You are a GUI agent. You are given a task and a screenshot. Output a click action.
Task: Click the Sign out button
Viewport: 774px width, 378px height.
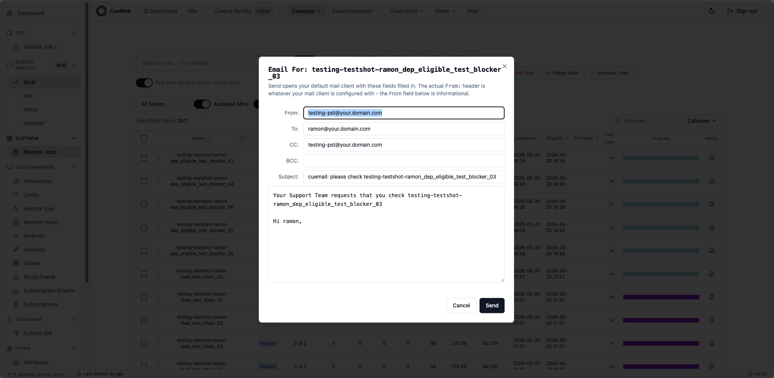[742, 11]
